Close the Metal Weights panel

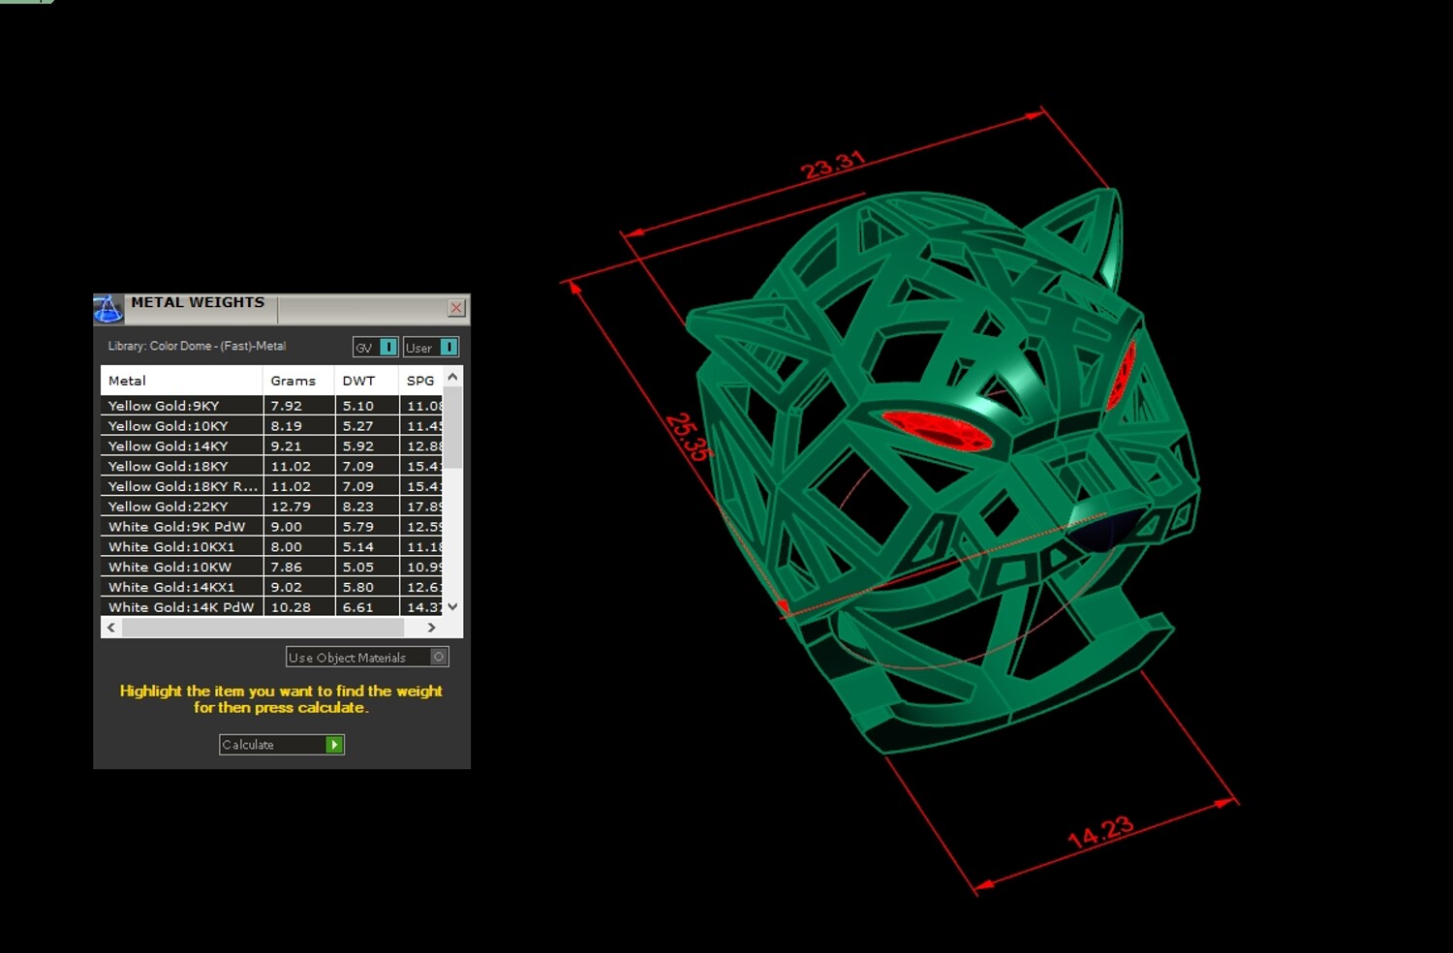456,308
